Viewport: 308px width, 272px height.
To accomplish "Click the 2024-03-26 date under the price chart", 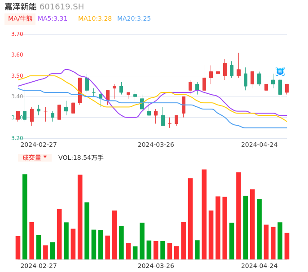I will 156,145.
